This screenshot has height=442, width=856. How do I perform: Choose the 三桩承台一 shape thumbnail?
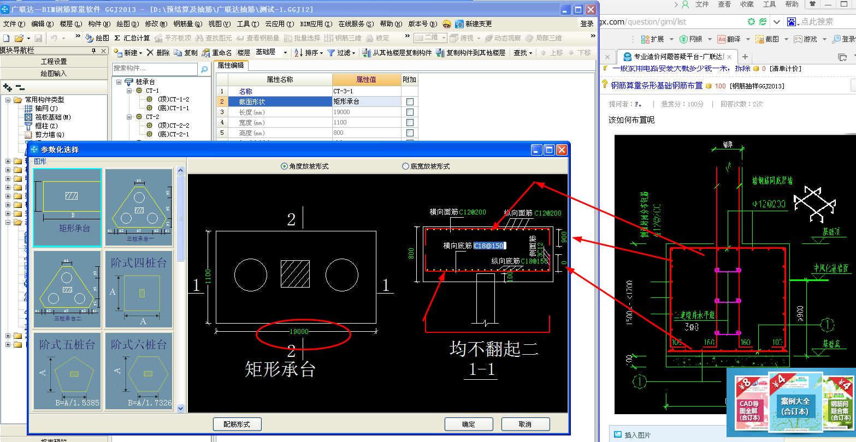click(139, 207)
